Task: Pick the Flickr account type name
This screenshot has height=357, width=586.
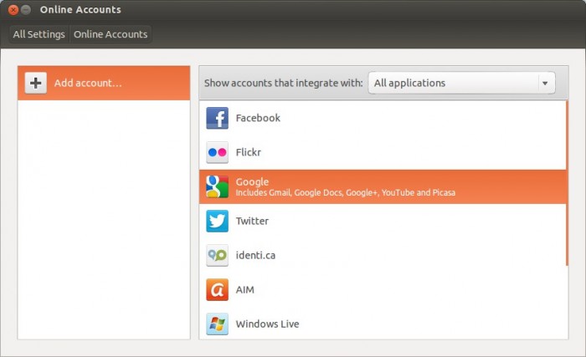Action: 251,153
